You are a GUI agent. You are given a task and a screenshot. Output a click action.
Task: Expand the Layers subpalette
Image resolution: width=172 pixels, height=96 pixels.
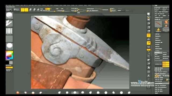click(x=157, y=38)
